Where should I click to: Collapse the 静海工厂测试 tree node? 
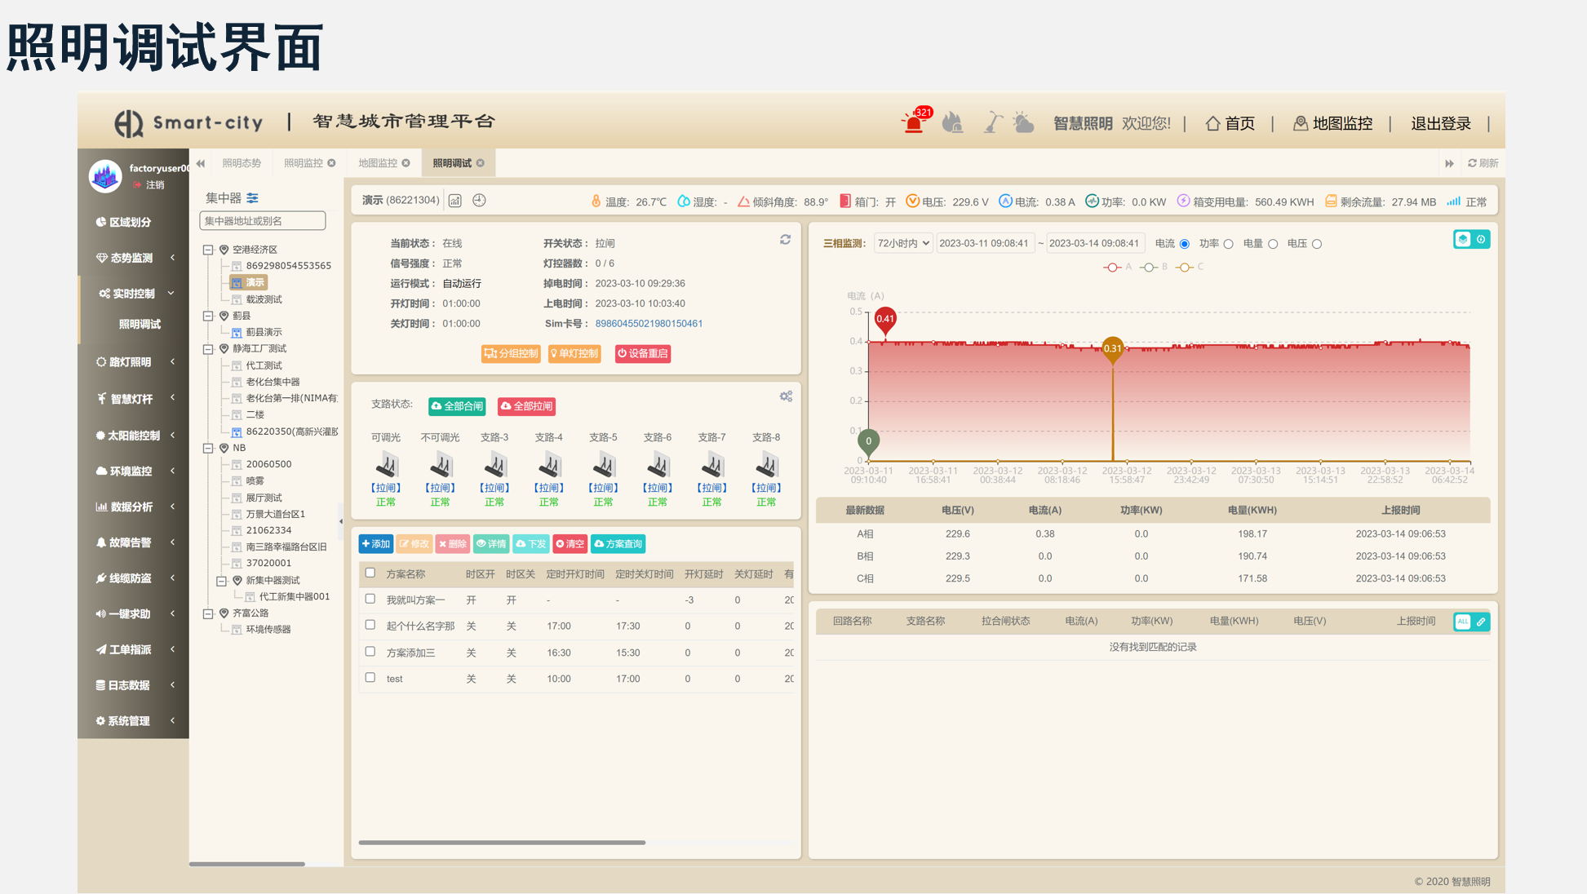pos(208,349)
